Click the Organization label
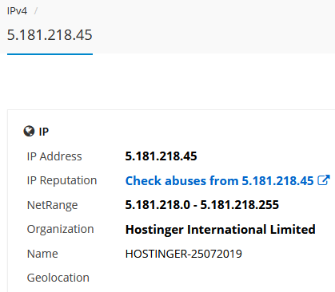This screenshot has width=335, height=292. [x=61, y=229]
